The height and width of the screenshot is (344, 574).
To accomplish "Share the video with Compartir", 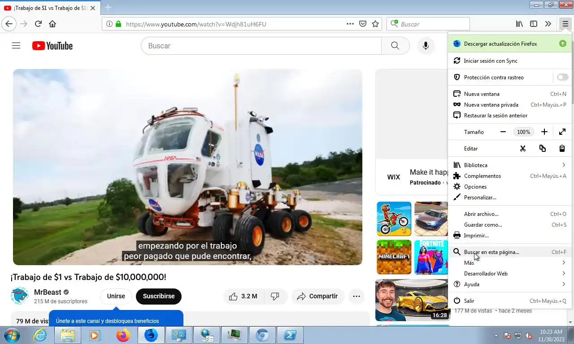I will [317, 296].
